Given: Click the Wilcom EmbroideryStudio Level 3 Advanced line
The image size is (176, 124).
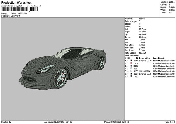Looking at the screenshot, I should coord(21,6).
